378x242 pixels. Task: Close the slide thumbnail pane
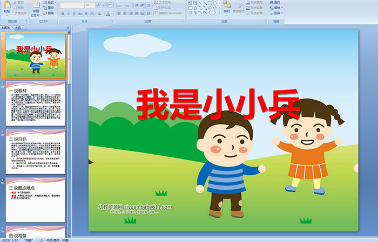[68, 28]
